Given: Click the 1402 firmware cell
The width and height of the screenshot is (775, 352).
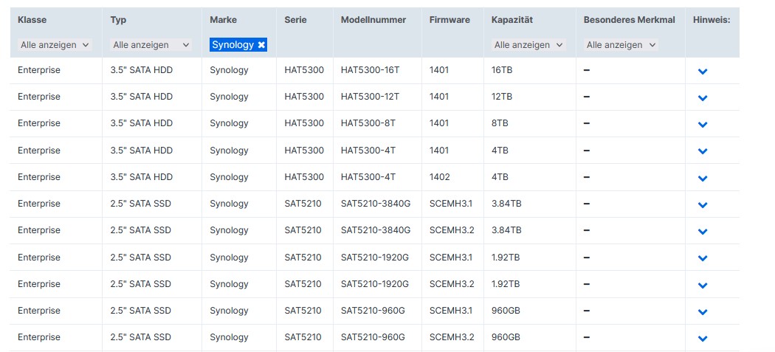Looking at the screenshot, I should click(440, 177).
